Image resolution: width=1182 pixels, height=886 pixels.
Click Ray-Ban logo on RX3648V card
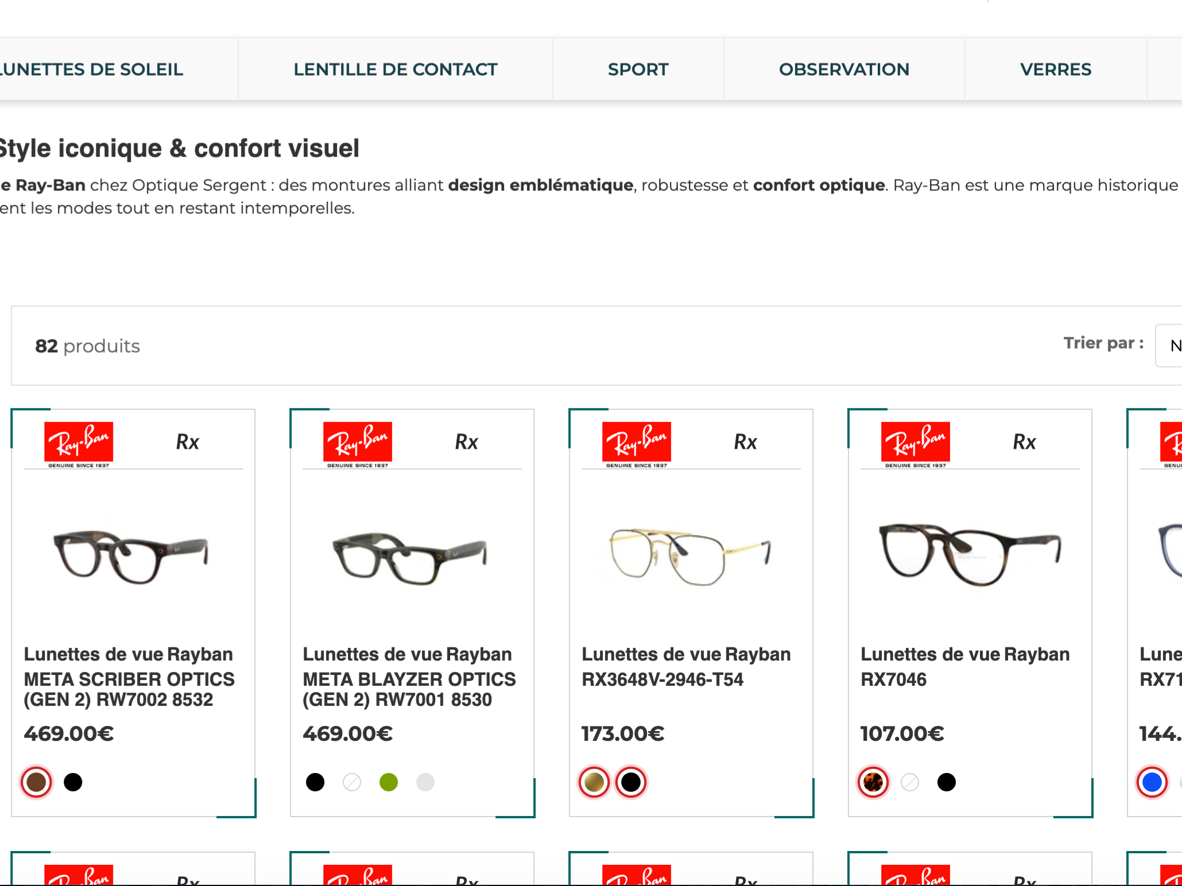click(x=637, y=445)
